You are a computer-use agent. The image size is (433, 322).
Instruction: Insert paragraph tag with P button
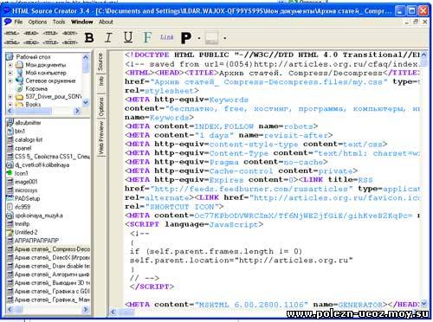[186, 38]
